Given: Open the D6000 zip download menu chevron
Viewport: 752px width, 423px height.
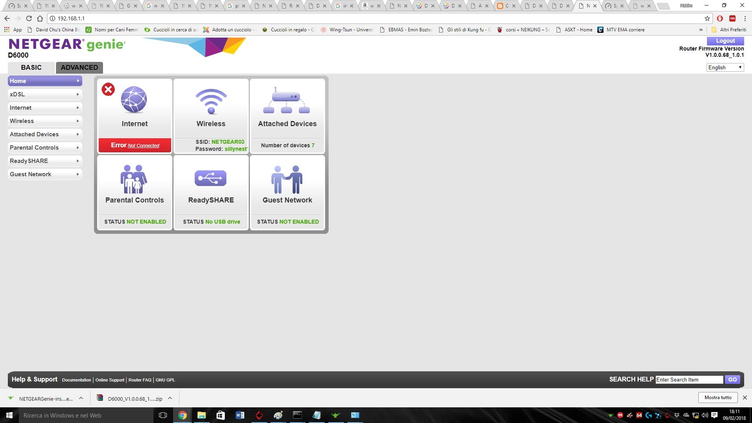Looking at the screenshot, I should tap(170, 398).
